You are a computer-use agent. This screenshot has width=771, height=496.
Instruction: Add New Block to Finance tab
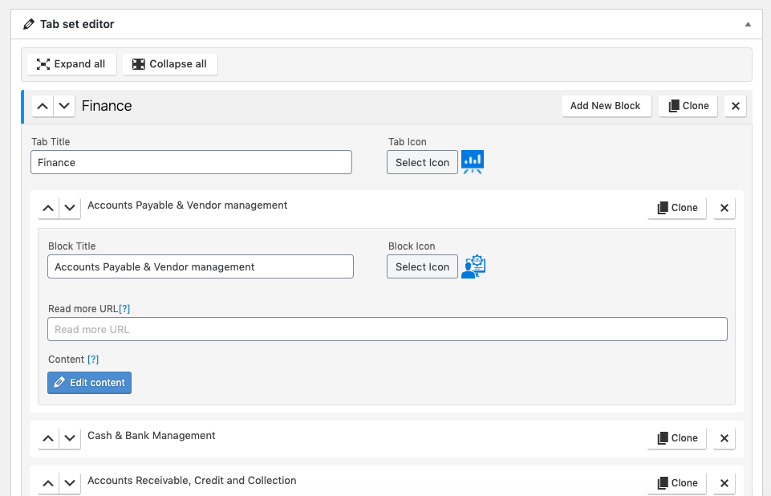tap(605, 106)
